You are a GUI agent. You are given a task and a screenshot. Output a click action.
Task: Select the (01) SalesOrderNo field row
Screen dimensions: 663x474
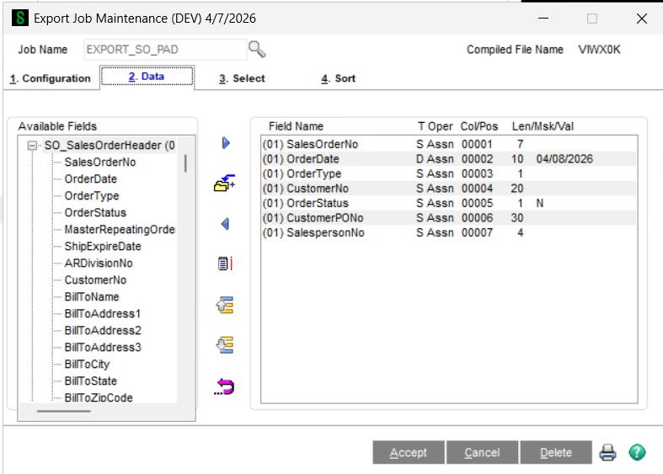(x=449, y=145)
